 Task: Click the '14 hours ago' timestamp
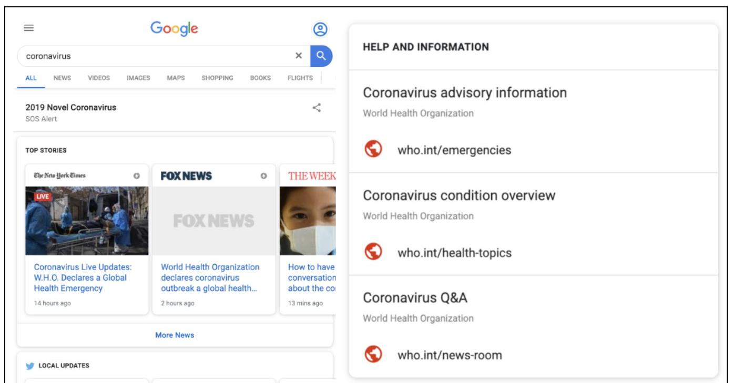point(52,303)
